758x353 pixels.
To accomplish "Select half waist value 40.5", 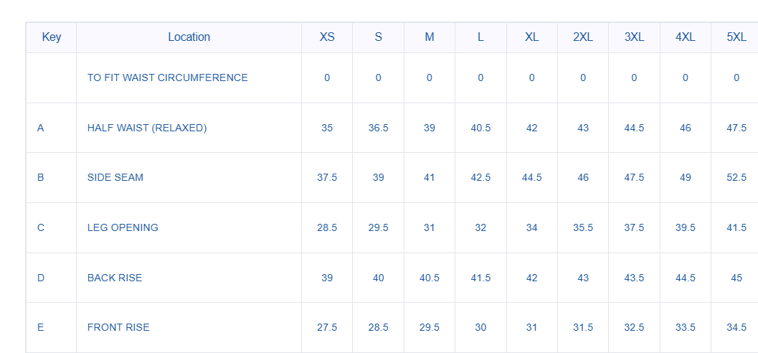I will click(480, 128).
